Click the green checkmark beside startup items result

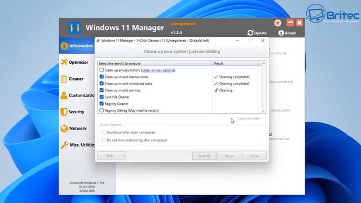pos(215,77)
